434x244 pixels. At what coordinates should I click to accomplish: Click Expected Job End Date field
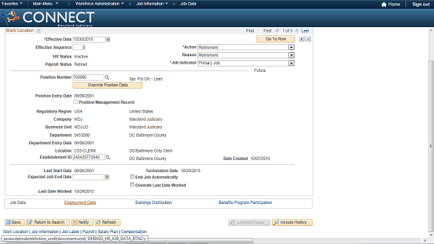[88, 177]
